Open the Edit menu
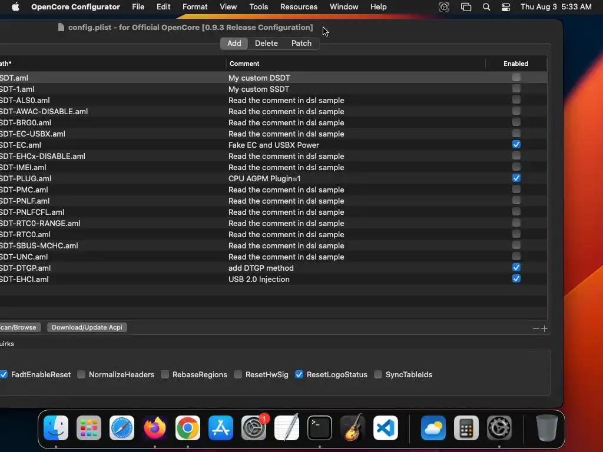The width and height of the screenshot is (603, 452). (164, 7)
